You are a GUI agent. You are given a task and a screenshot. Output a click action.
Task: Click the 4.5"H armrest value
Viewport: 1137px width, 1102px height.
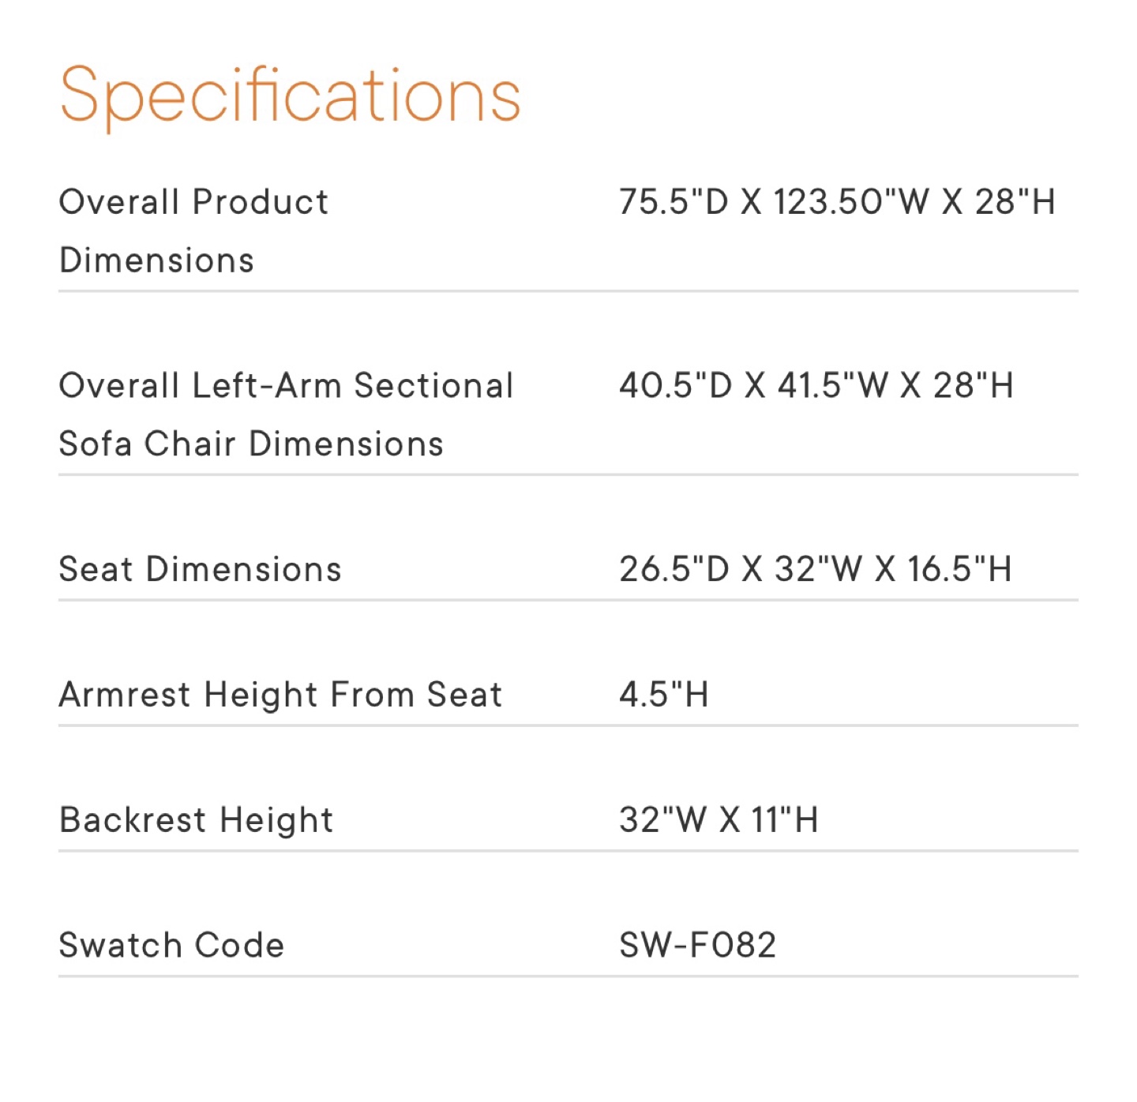663,695
